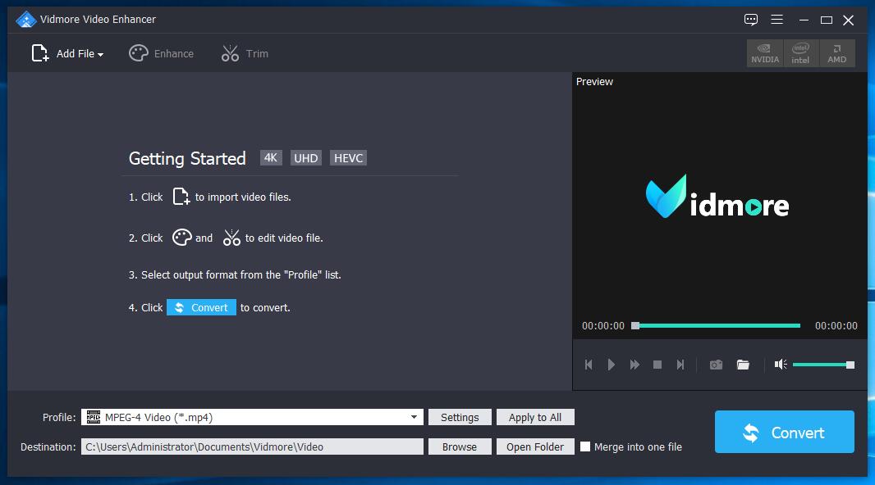
Task: Click the 4K badge
Action: 271,158
